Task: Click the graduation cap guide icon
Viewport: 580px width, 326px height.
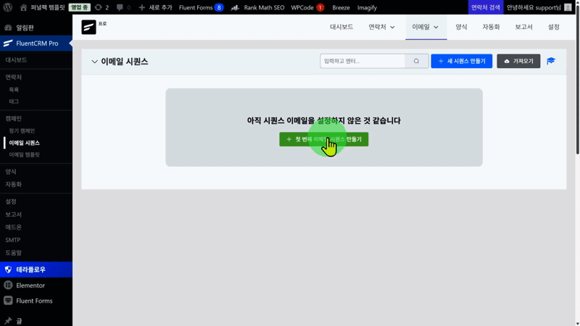Action: point(551,62)
